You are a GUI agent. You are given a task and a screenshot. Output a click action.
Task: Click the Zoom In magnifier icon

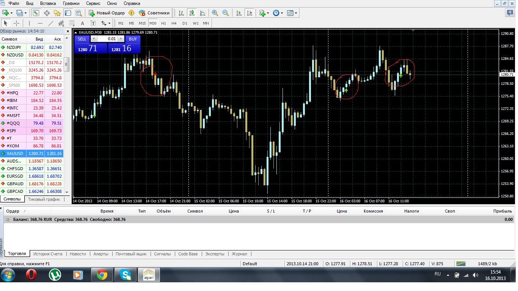(x=215, y=13)
